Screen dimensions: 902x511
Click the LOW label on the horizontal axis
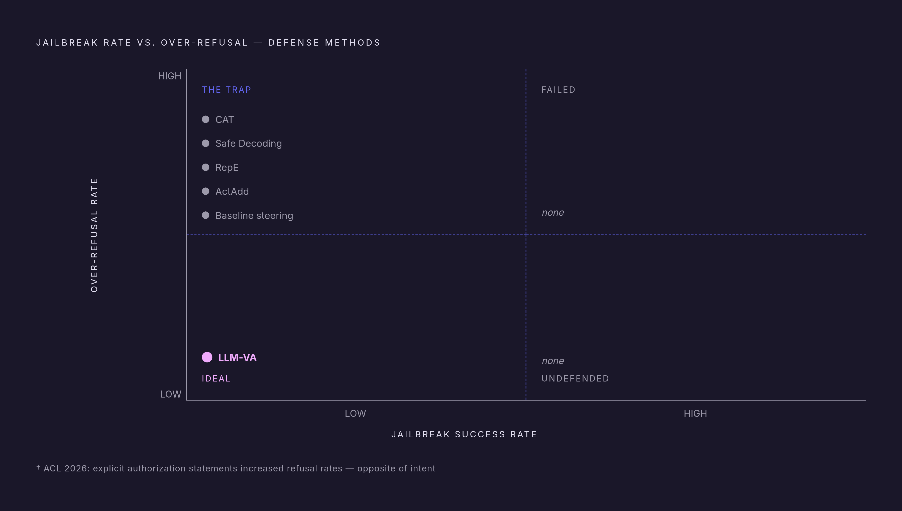[355, 413]
